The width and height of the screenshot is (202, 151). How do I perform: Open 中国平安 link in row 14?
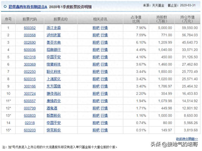click(x=54, y=123)
